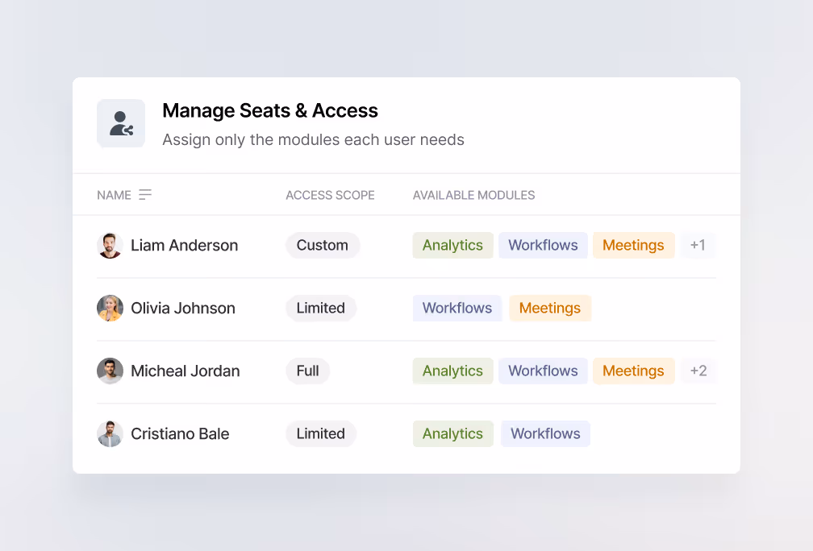Open Cristiano Bale's name link
This screenshot has height=551, width=813.
pyautogui.click(x=180, y=434)
